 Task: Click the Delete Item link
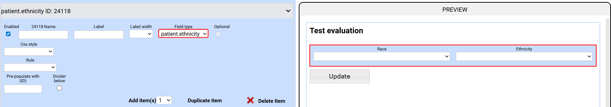272,101
